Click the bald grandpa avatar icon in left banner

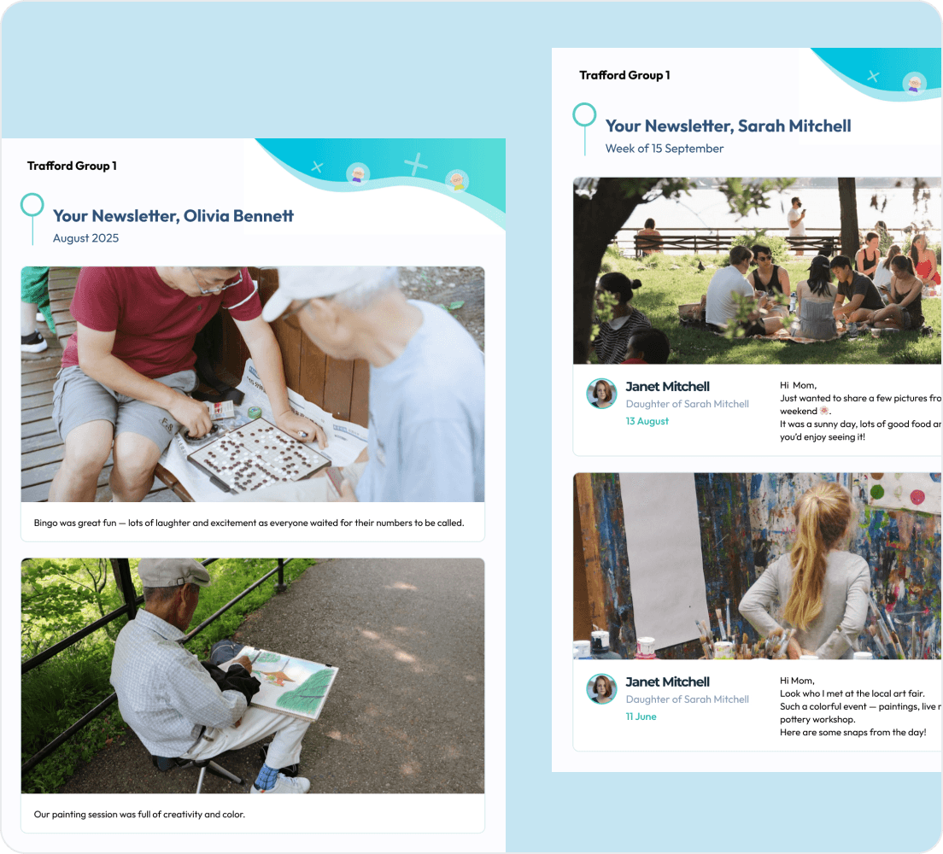click(x=456, y=180)
